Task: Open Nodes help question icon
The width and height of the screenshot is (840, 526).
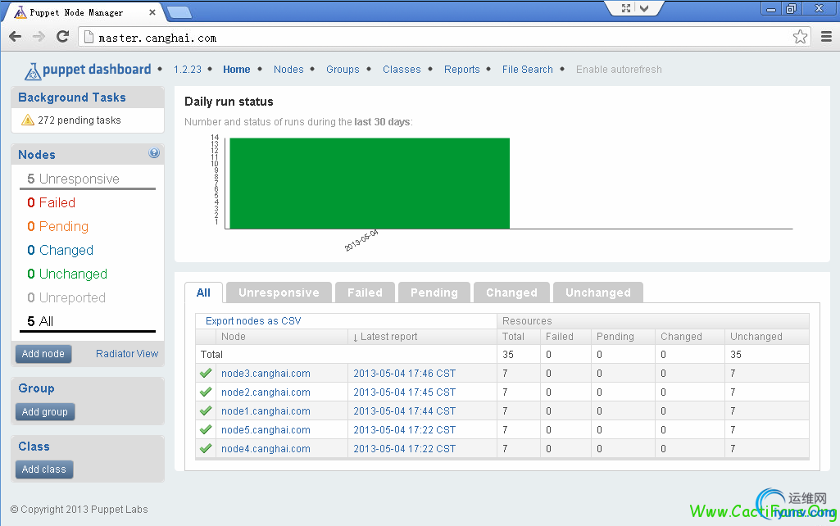Action: point(154,153)
